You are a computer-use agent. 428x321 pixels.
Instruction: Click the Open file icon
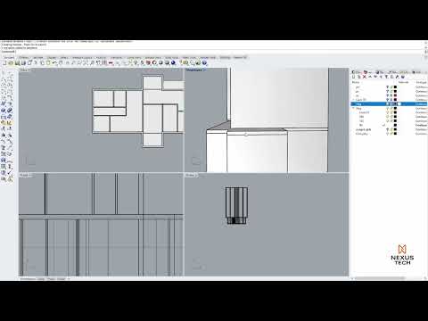(x=11, y=62)
